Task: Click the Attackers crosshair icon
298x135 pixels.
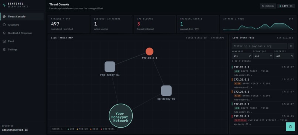Action: click(4, 25)
